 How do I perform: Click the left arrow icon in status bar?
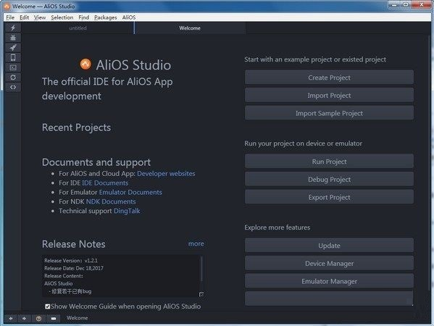(x=11, y=319)
